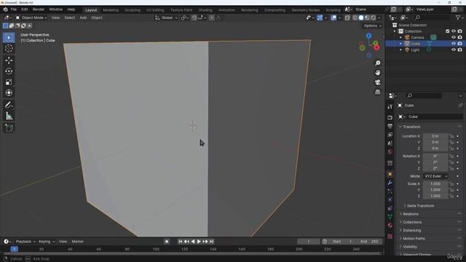Toggle snapping magnet in header
This screenshot has width=466, height=262.
[194, 17]
